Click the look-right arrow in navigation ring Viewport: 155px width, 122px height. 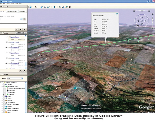145,21
